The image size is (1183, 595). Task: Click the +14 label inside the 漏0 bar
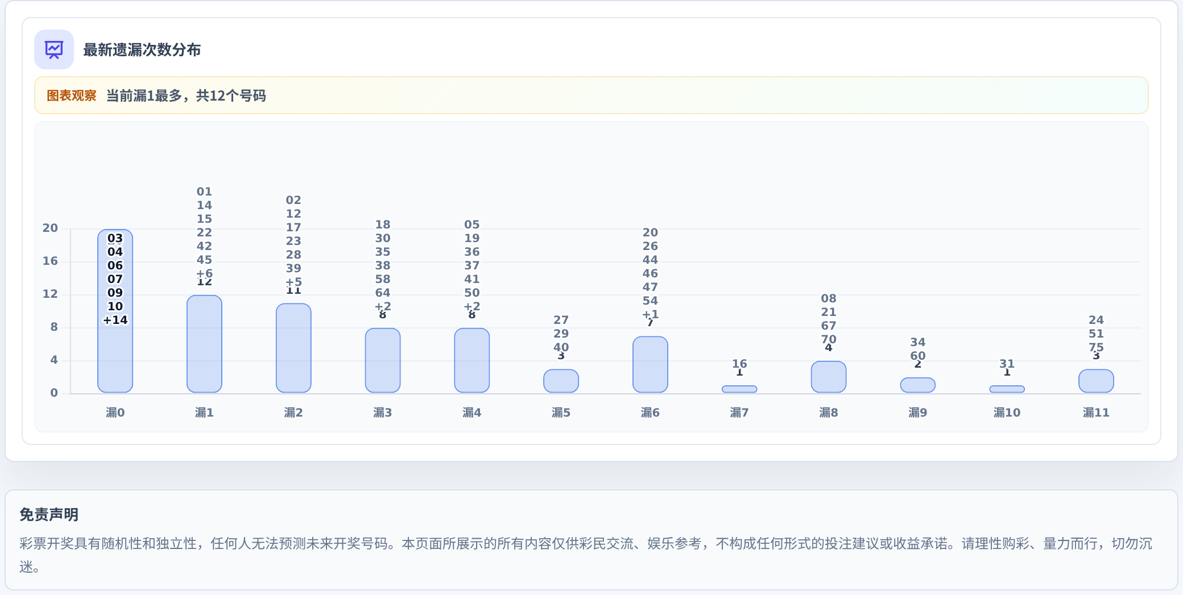pyautogui.click(x=115, y=320)
